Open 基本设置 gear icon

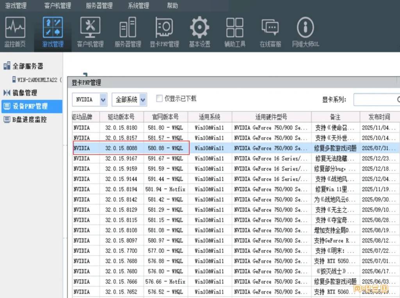pos(200,32)
